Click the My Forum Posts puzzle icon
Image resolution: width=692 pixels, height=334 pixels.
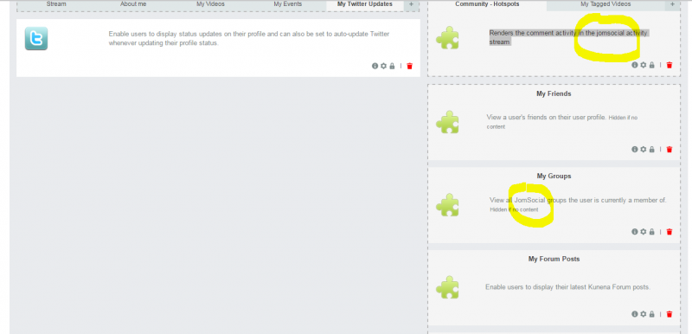(447, 287)
